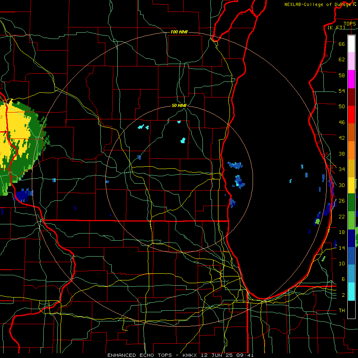This screenshot has width=358, height=358.
Task: Click the 14 legend value
Action: [342, 248]
